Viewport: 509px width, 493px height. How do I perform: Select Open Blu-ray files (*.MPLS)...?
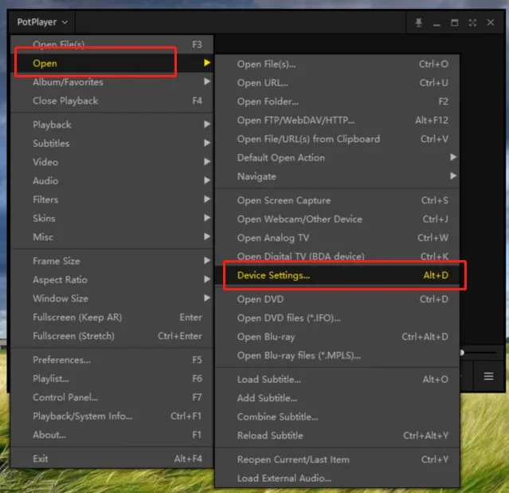tap(337, 356)
